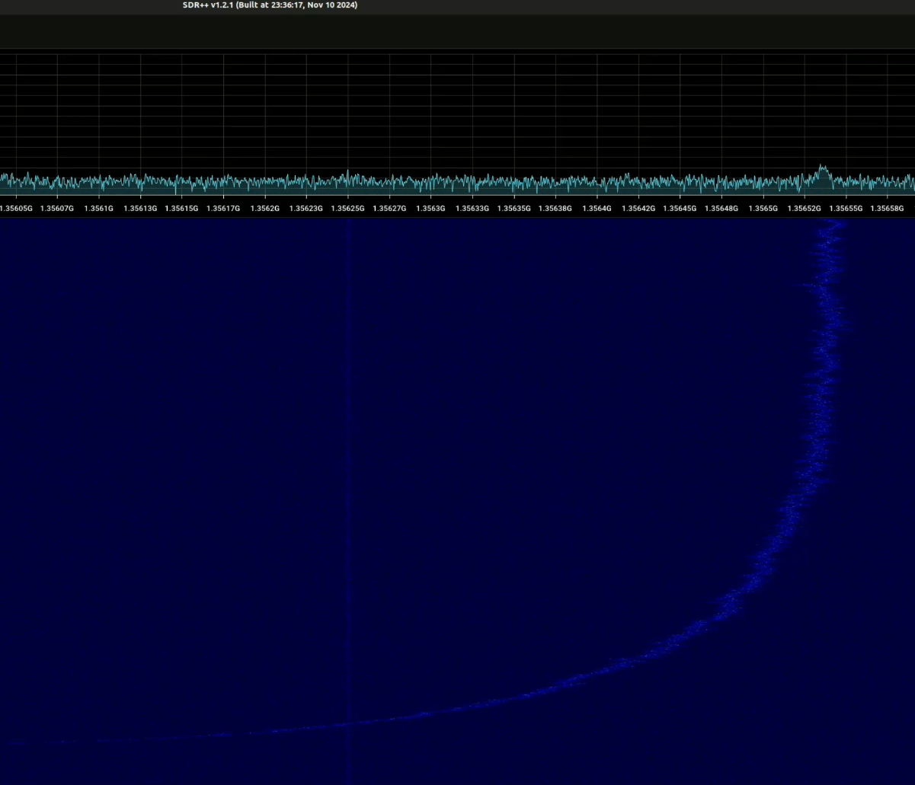915x785 pixels.
Task: Tune to the 1.35607G scale mark
Action: coord(57,208)
